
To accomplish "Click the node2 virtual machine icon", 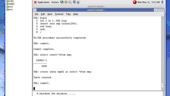I will coord(7,4).
